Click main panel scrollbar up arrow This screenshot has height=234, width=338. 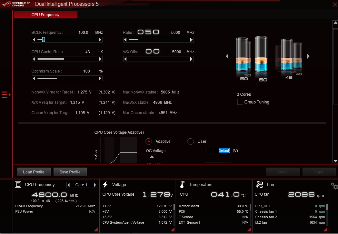(335, 23)
